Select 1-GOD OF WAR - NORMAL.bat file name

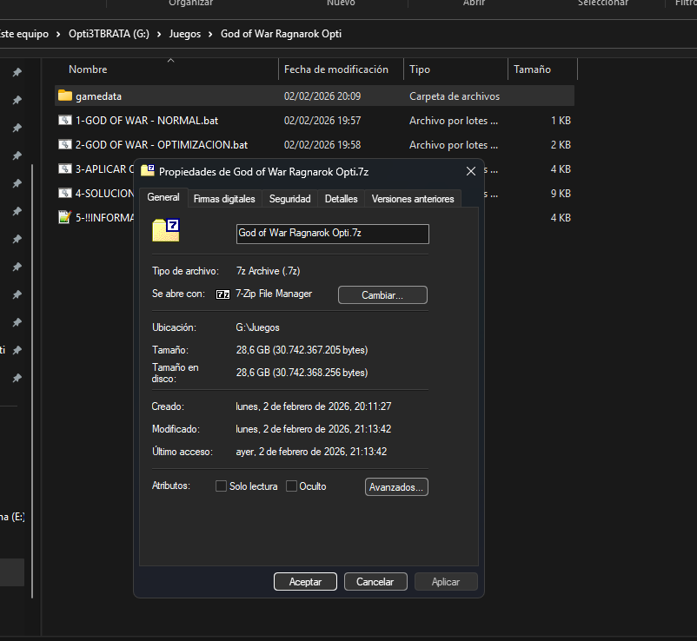147,121
